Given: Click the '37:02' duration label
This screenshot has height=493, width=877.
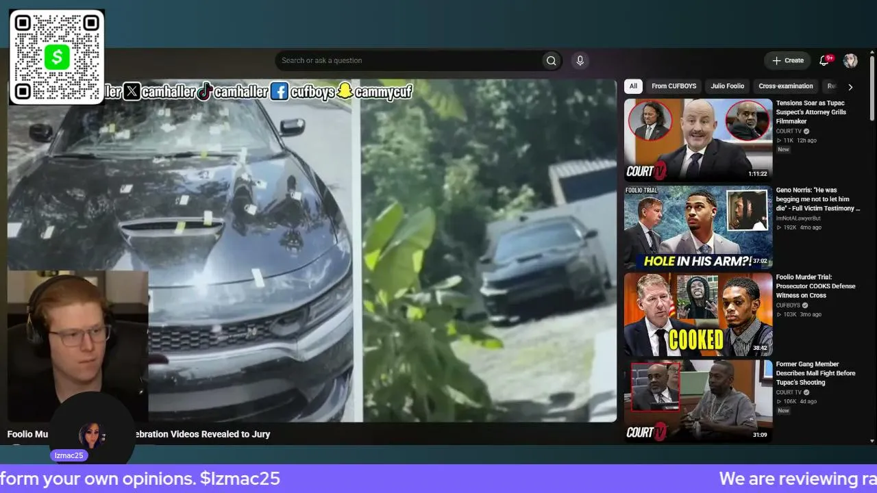Looking at the screenshot, I should point(760,261).
